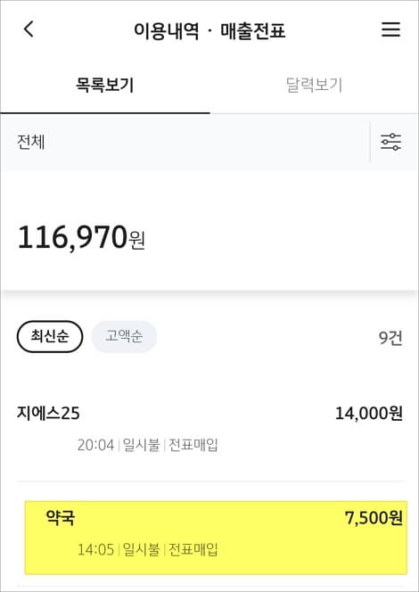Screen dimensions: 419x592
Task: Open the hamburger menu icon
Action: 390,29
